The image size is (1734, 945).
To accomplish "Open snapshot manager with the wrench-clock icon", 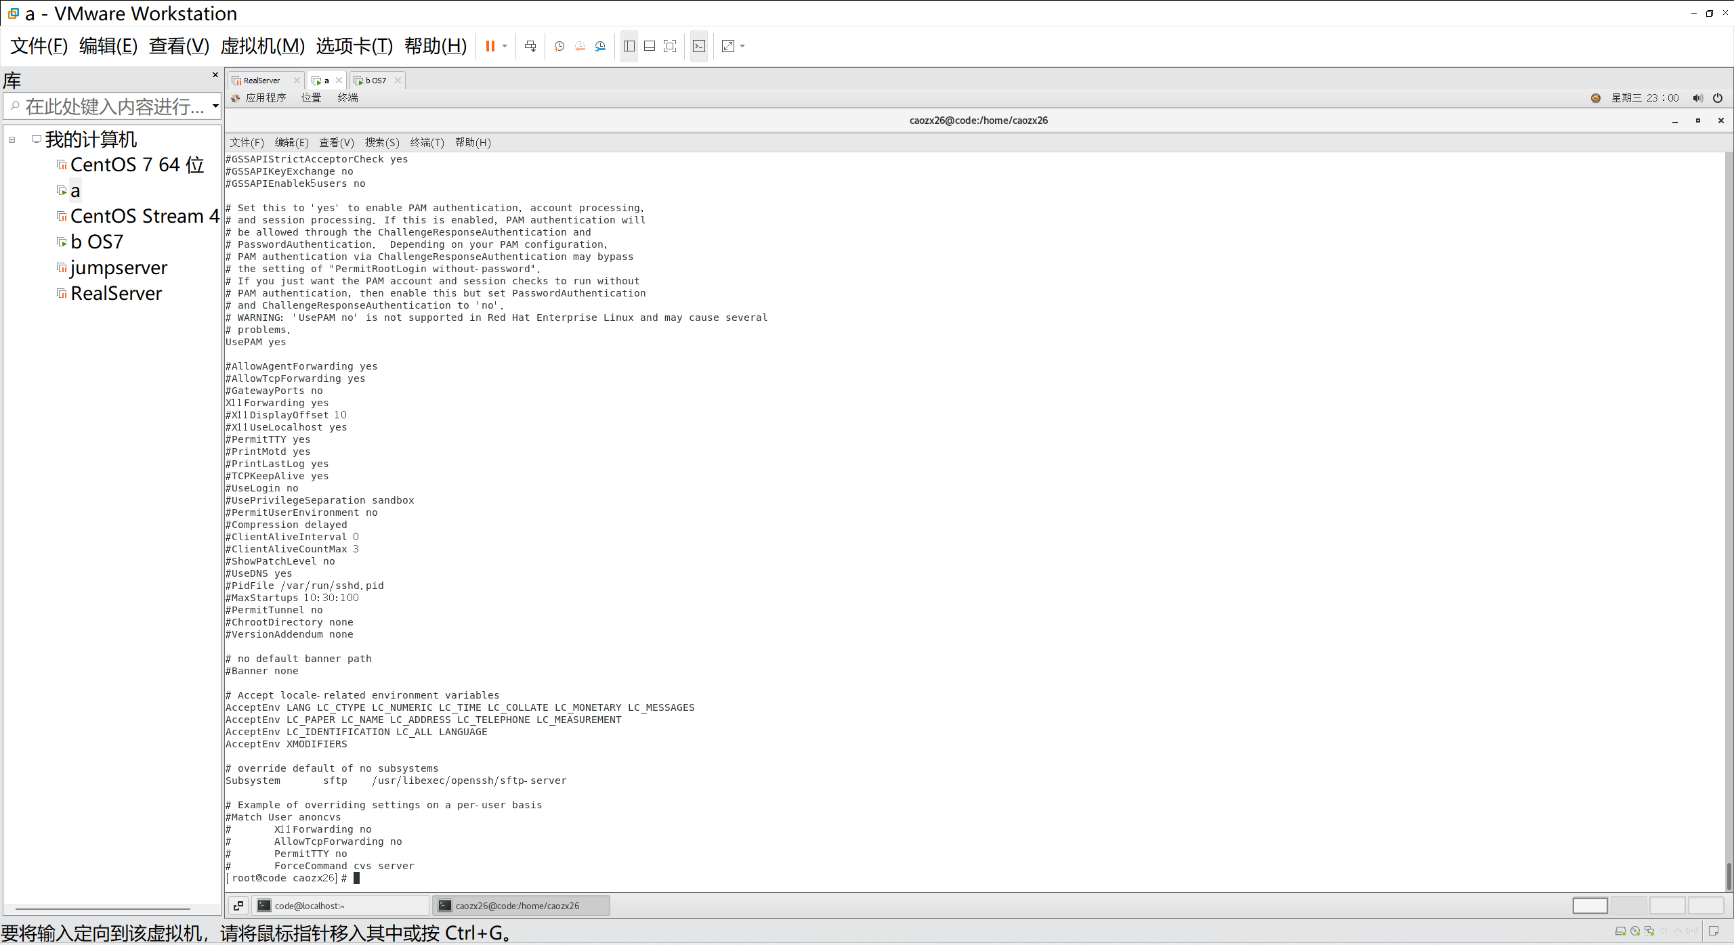I will [600, 46].
